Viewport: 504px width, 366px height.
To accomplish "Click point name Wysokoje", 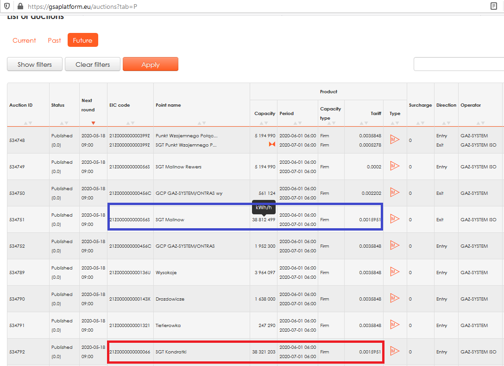I will click(x=166, y=272).
